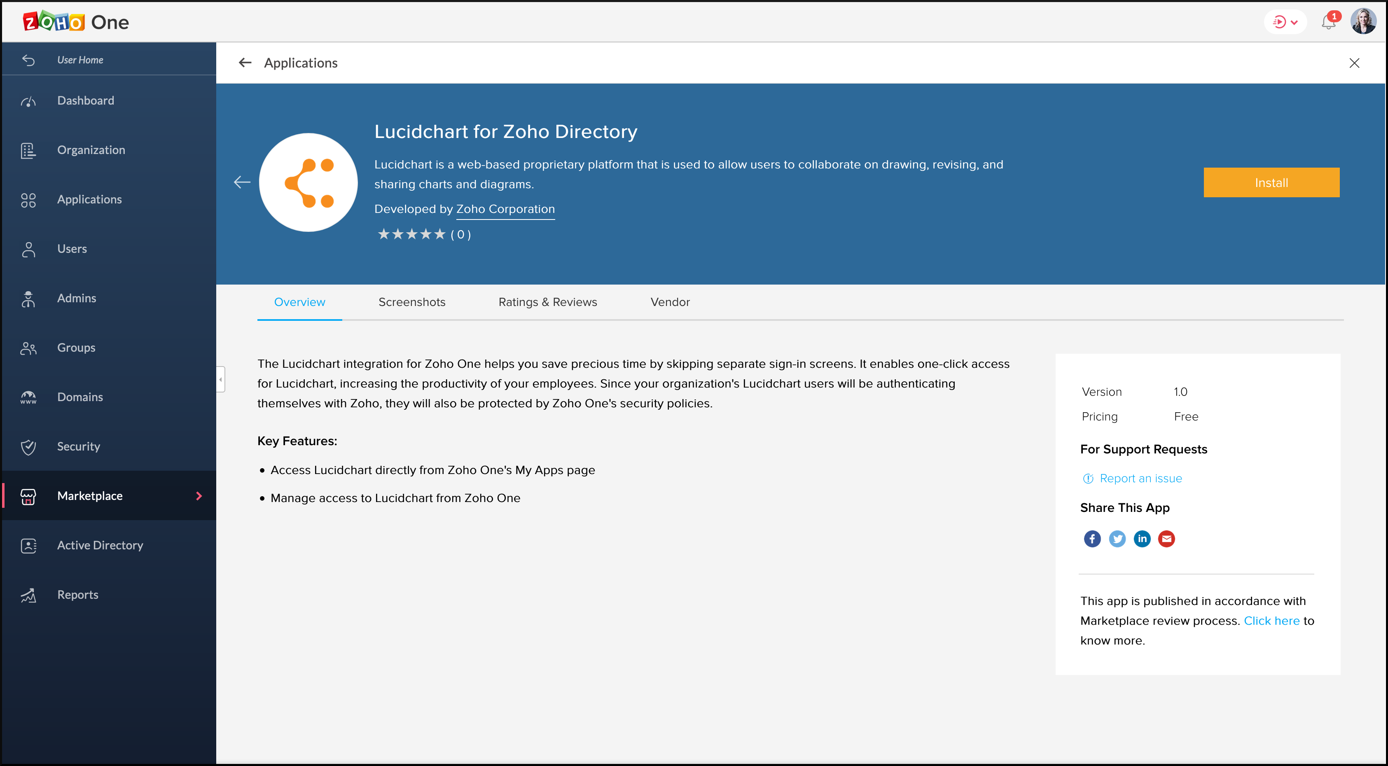The image size is (1388, 766).
Task: Go to Active Directory section
Action: pyautogui.click(x=100, y=545)
